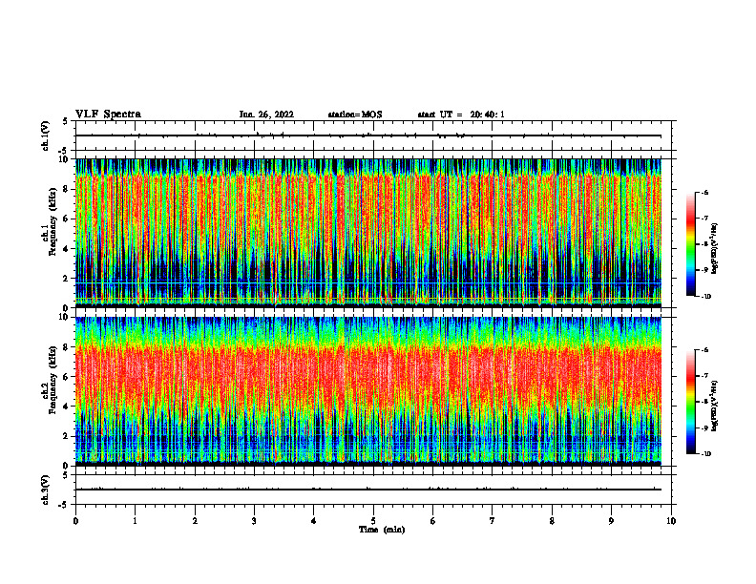
Task: Click time axis tick label "3"
Action: point(254,521)
